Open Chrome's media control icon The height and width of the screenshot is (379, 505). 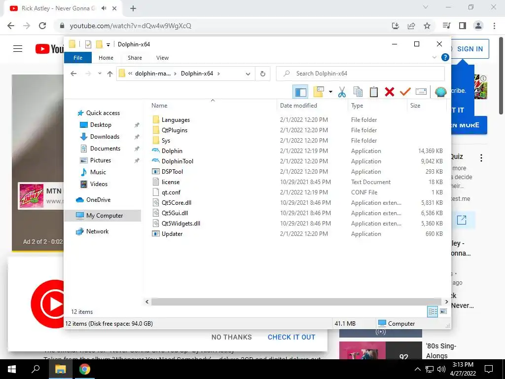[447, 26]
